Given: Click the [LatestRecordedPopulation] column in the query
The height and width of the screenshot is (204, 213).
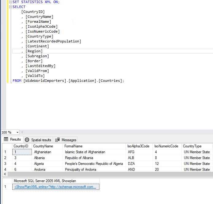Looking at the screenshot, I should [x=53, y=41].
